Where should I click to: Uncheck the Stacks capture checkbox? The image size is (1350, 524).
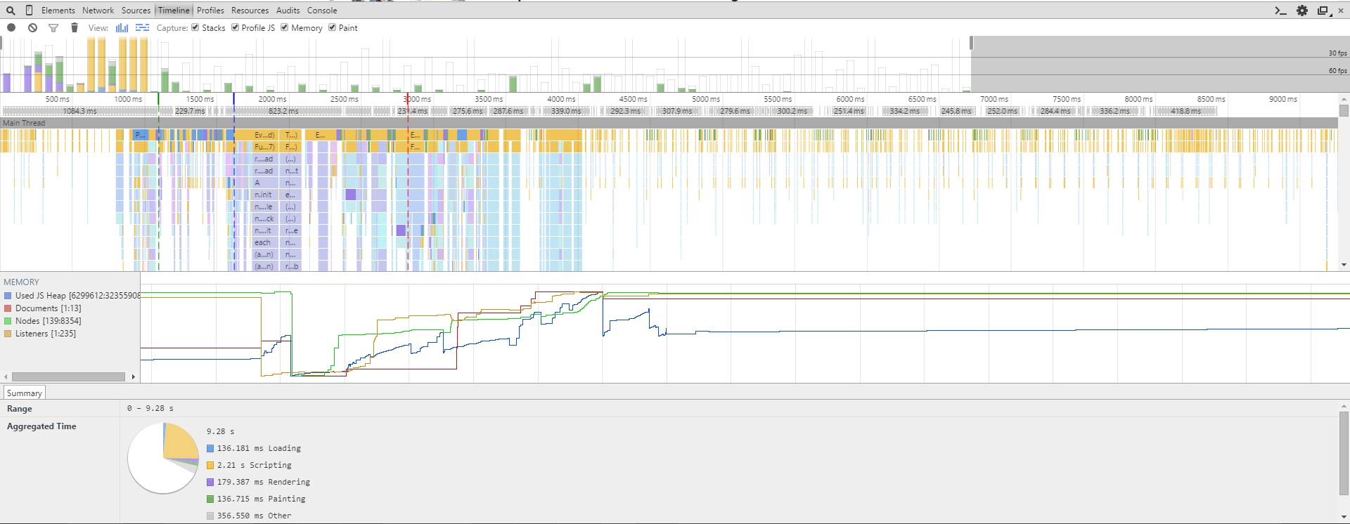point(195,27)
